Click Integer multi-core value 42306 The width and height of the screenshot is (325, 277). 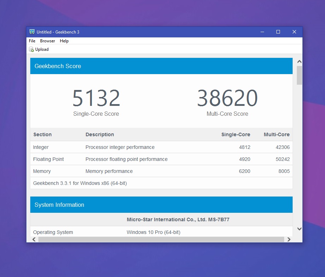click(x=282, y=147)
